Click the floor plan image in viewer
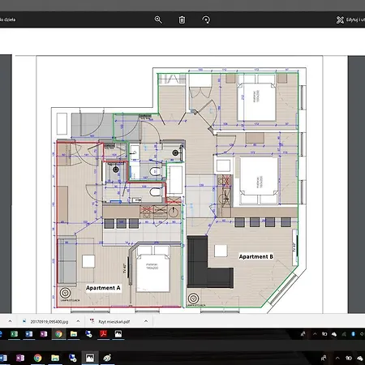 [x=179, y=185]
